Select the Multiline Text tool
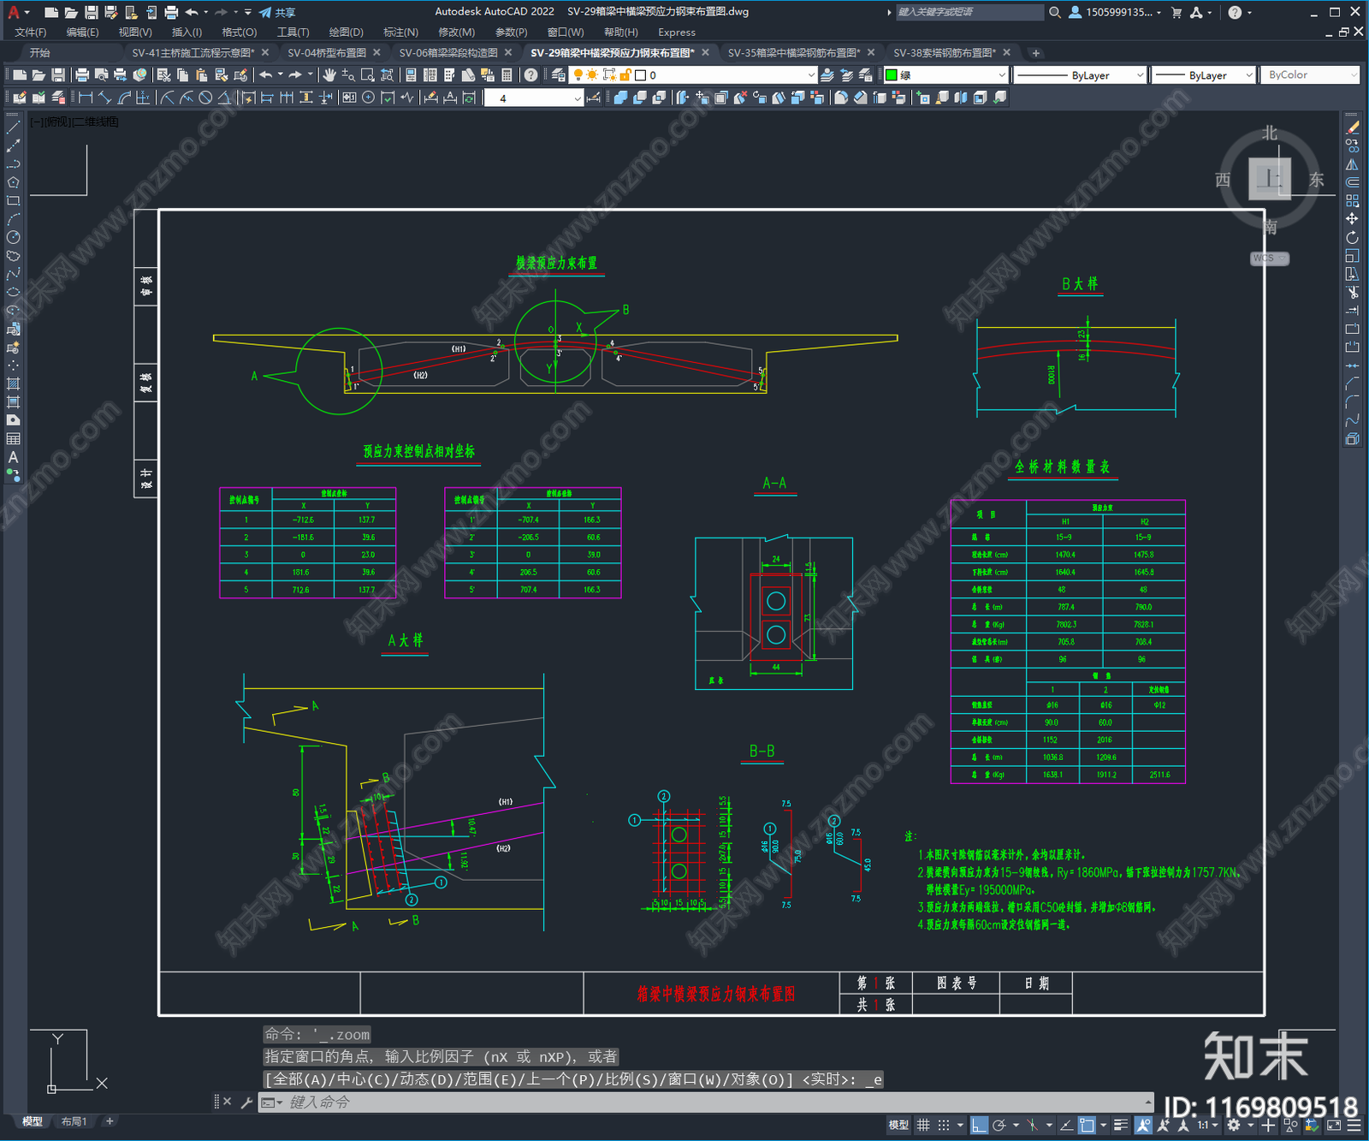 13,457
